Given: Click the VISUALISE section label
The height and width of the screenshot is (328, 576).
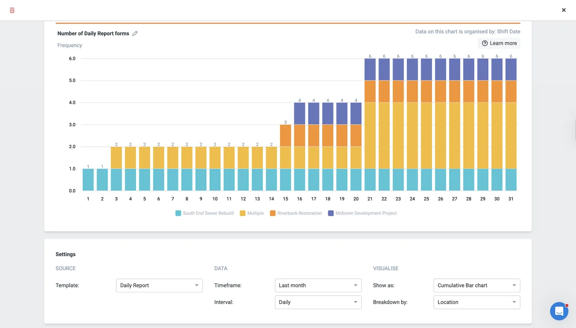Looking at the screenshot, I should (386, 268).
